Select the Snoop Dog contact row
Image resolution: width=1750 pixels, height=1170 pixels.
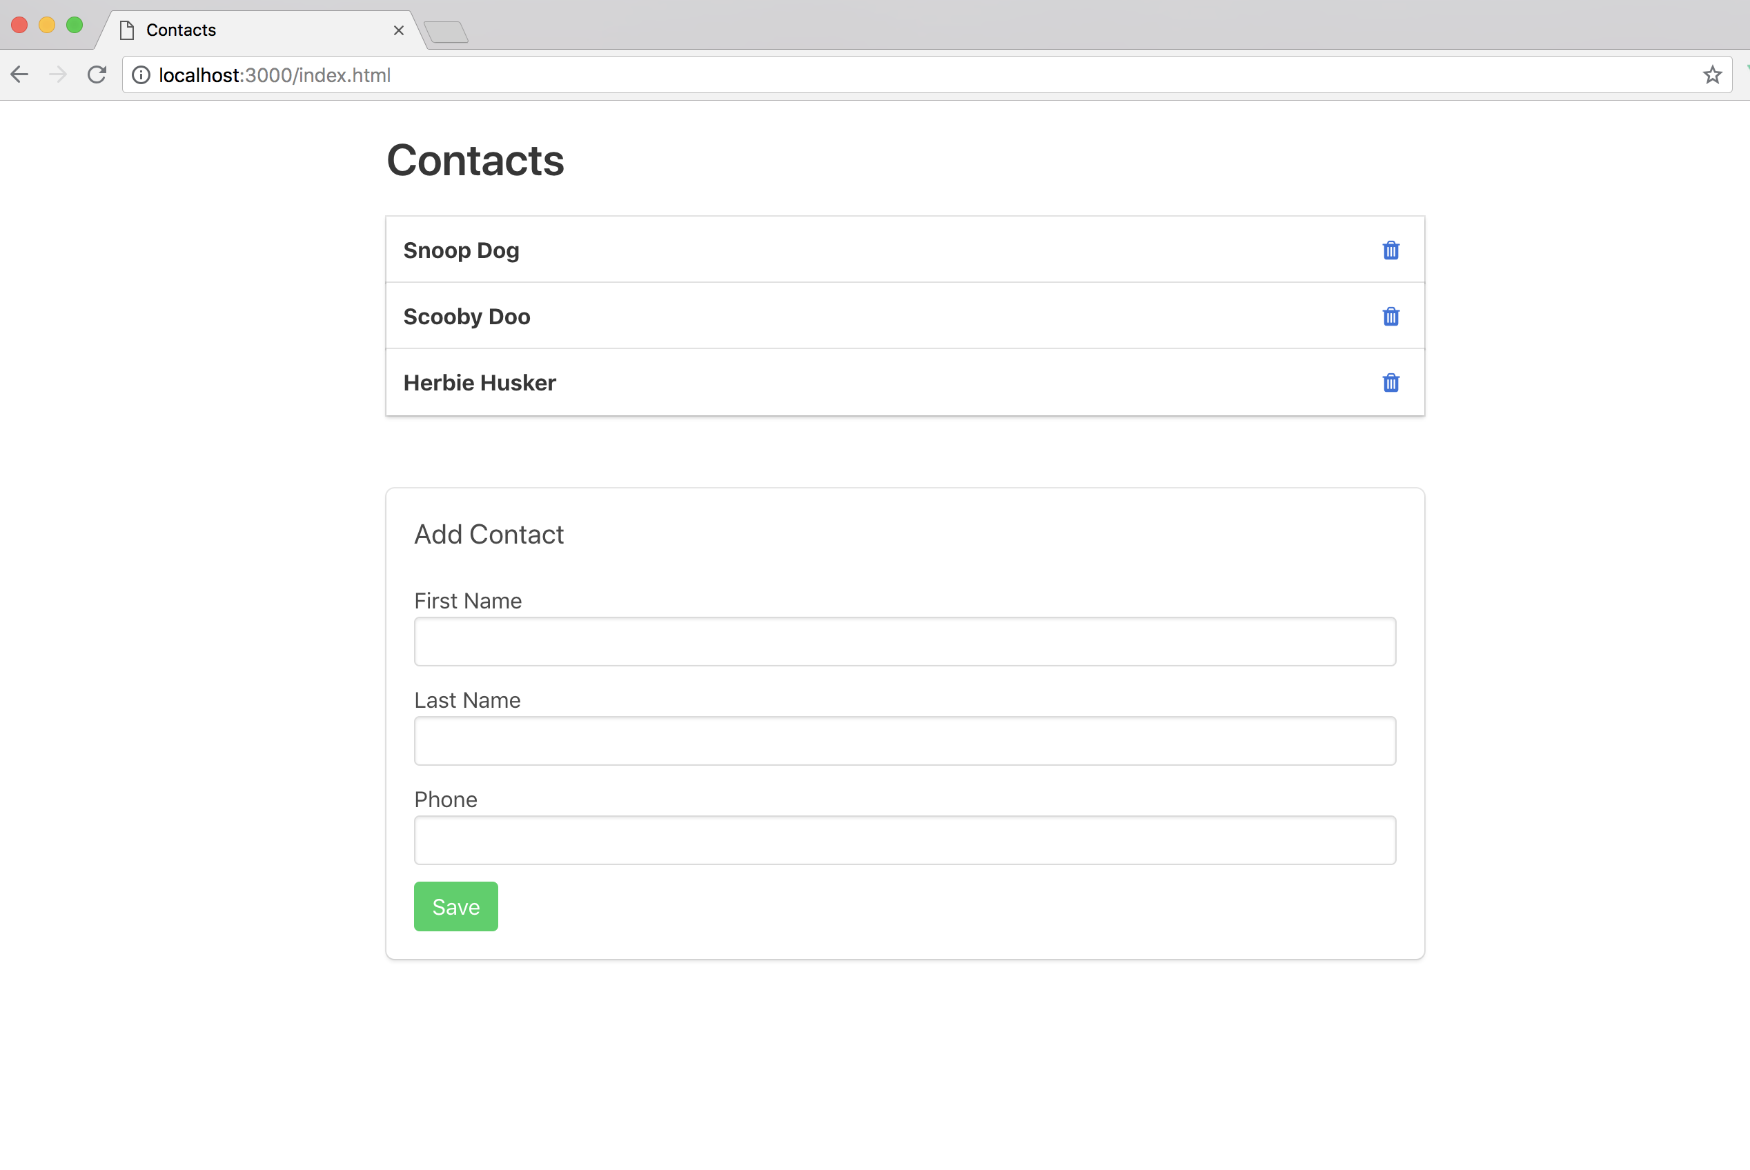point(461,250)
